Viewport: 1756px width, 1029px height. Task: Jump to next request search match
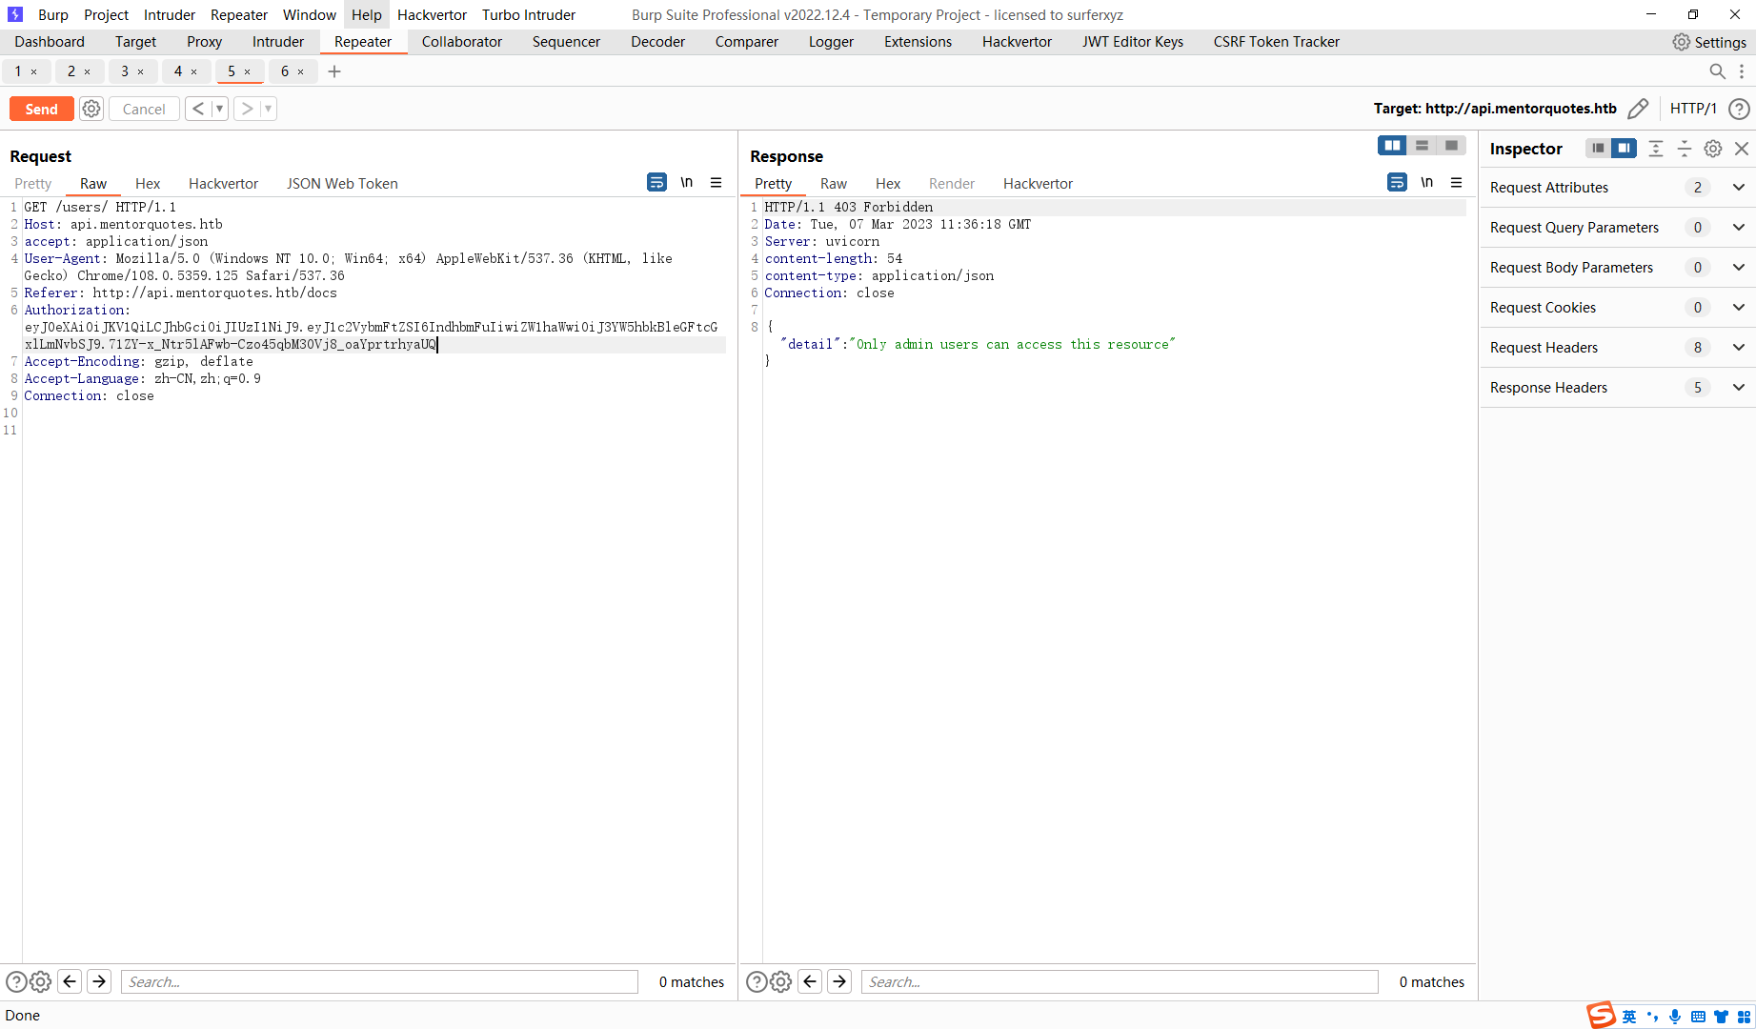[99, 981]
